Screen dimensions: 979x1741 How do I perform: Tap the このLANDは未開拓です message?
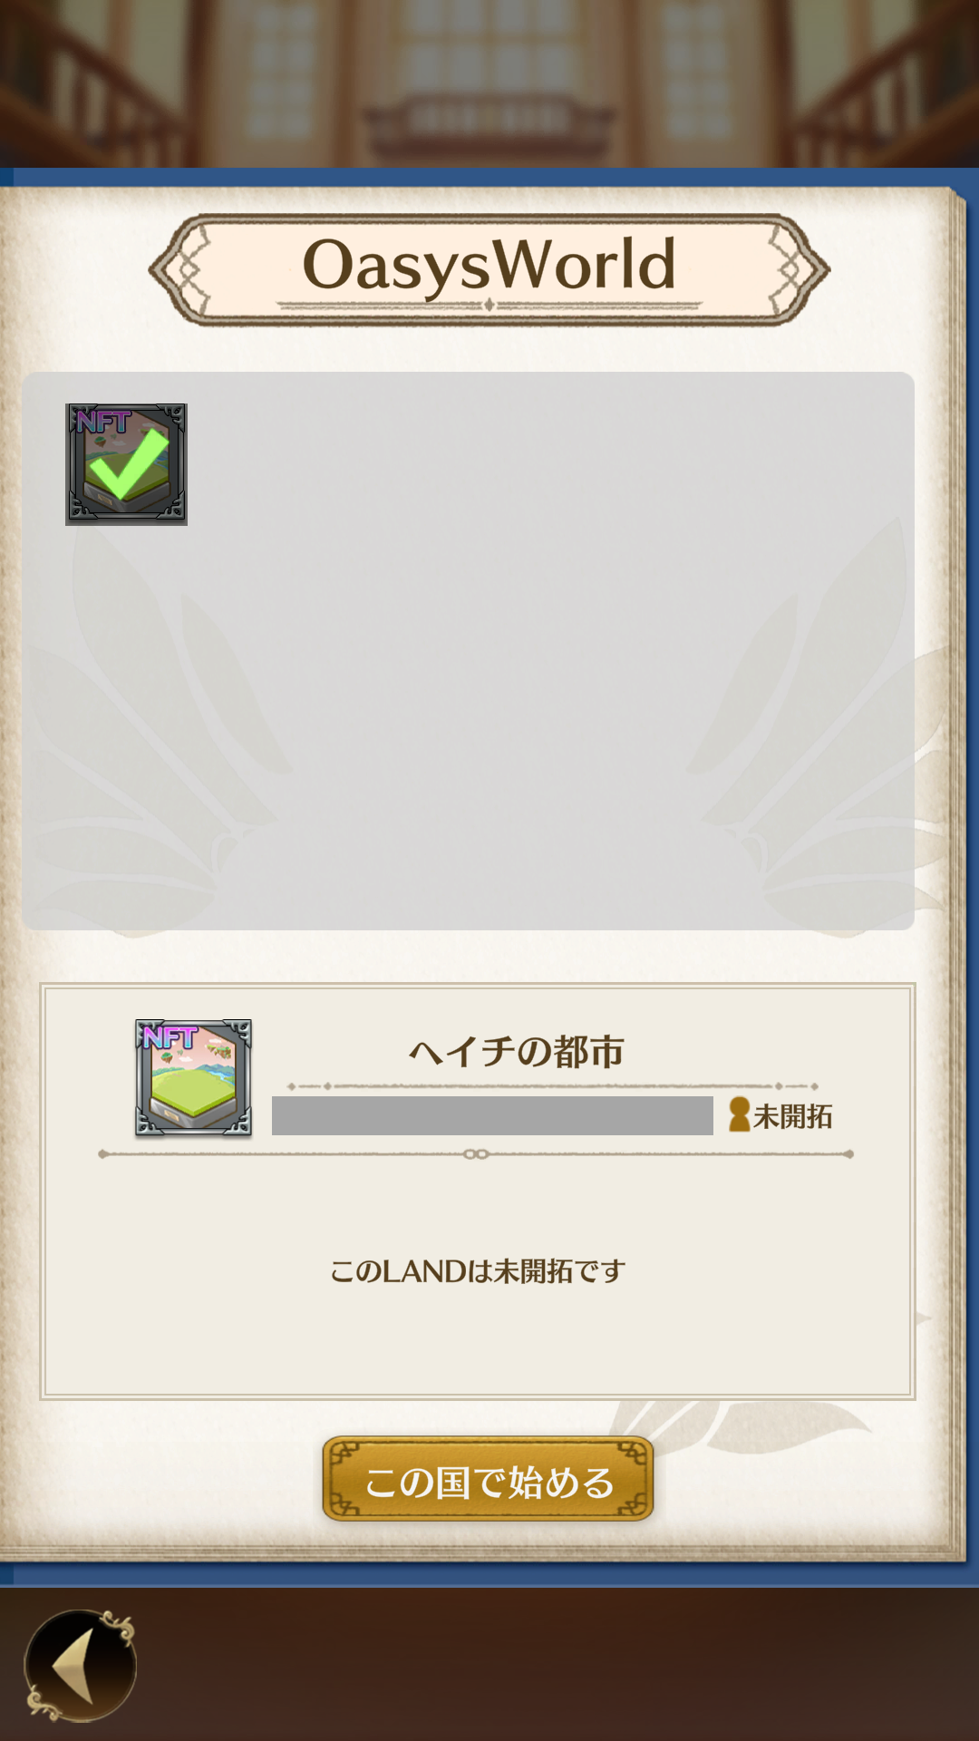click(478, 1271)
